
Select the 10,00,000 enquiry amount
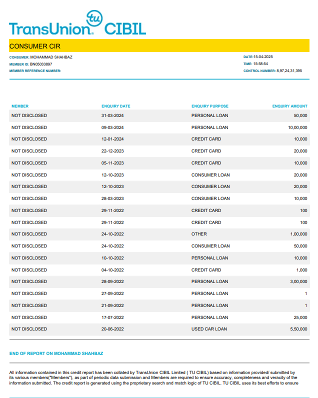pos(297,127)
